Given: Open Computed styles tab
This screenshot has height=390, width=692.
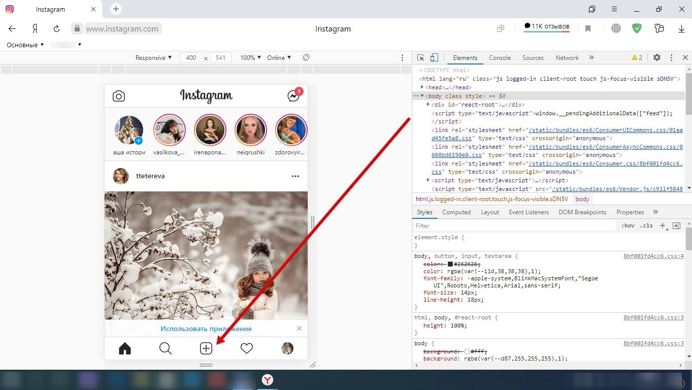Looking at the screenshot, I should tap(456, 212).
